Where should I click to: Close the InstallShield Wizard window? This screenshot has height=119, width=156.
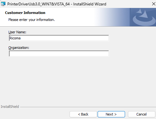coord(153,4)
